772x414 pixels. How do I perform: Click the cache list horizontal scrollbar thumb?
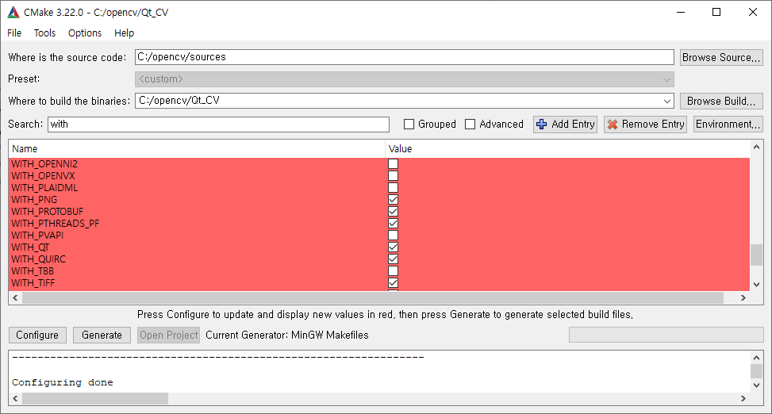point(373,298)
